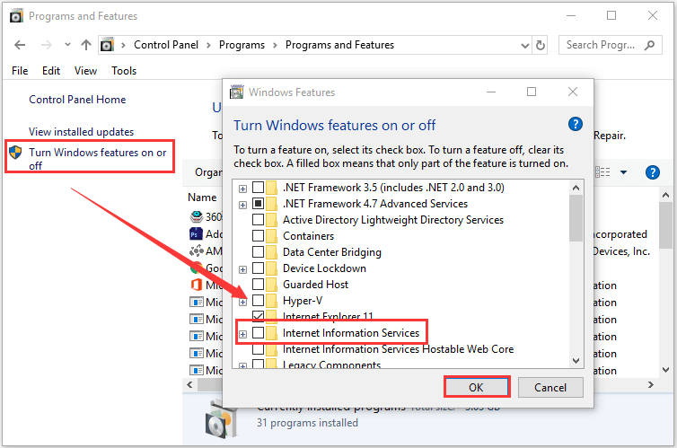The width and height of the screenshot is (677, 448).
Task: Select the AMD program icon in list
Action: [197, 250]
